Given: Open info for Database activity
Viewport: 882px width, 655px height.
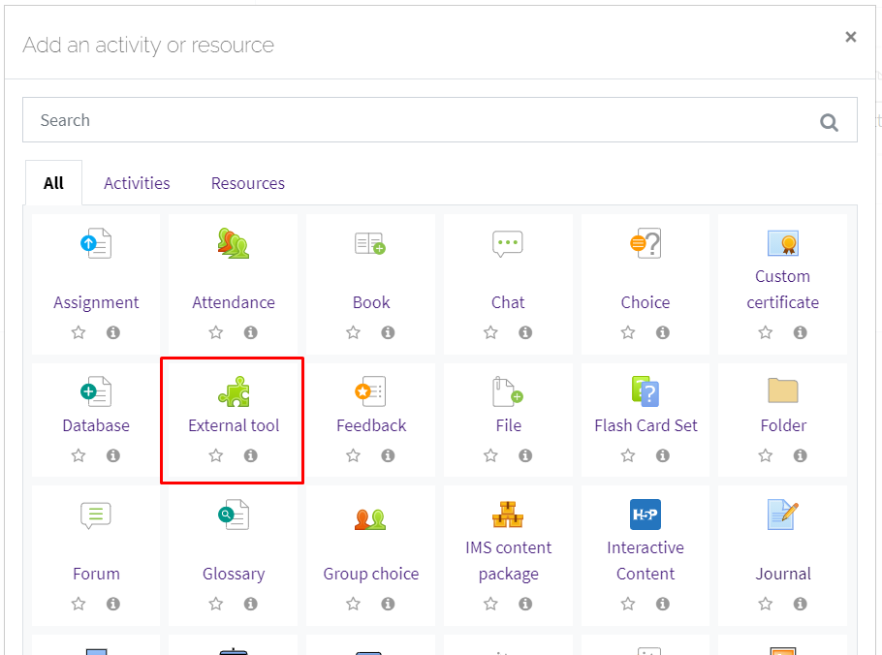Looking at the screenshot, I should pos(113,455).
